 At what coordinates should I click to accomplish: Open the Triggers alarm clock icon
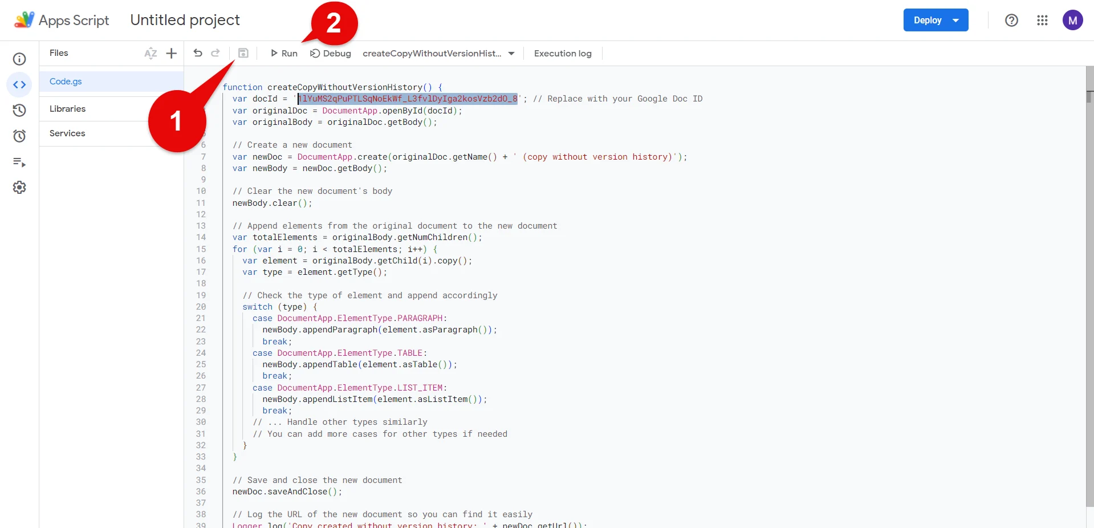click(19, 136)
